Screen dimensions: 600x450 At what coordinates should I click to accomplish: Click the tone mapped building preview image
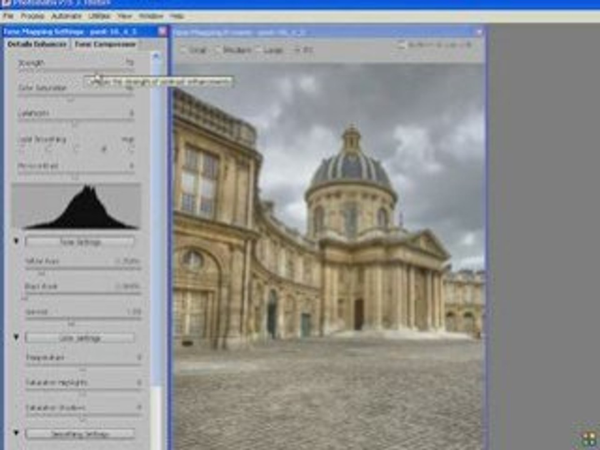tap(329, 256)
